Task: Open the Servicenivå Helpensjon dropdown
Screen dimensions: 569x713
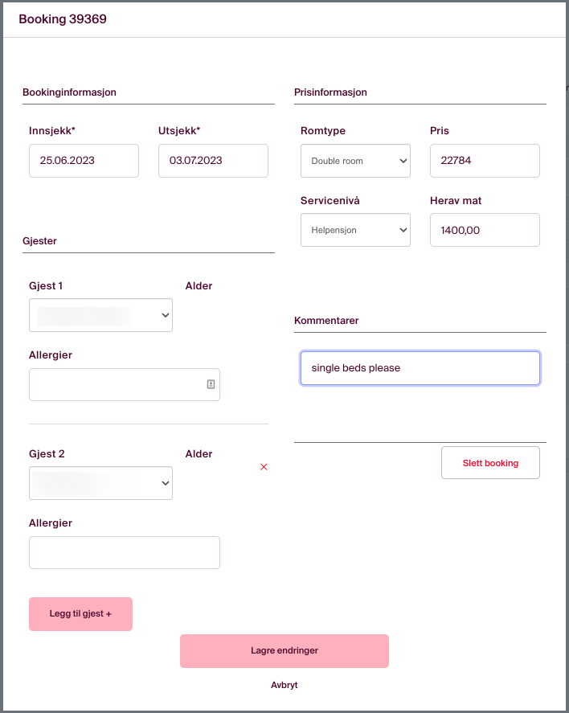Action: [x=355, y=230]
